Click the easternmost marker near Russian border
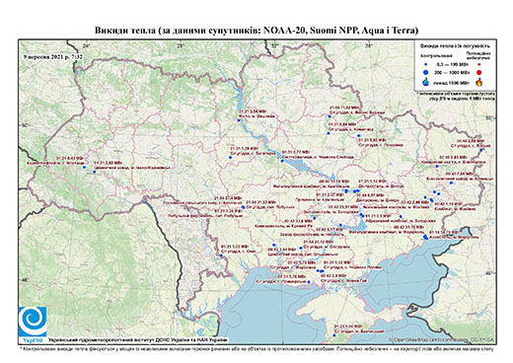The height and width of the screenshot is (363, 513). [480, 150]
